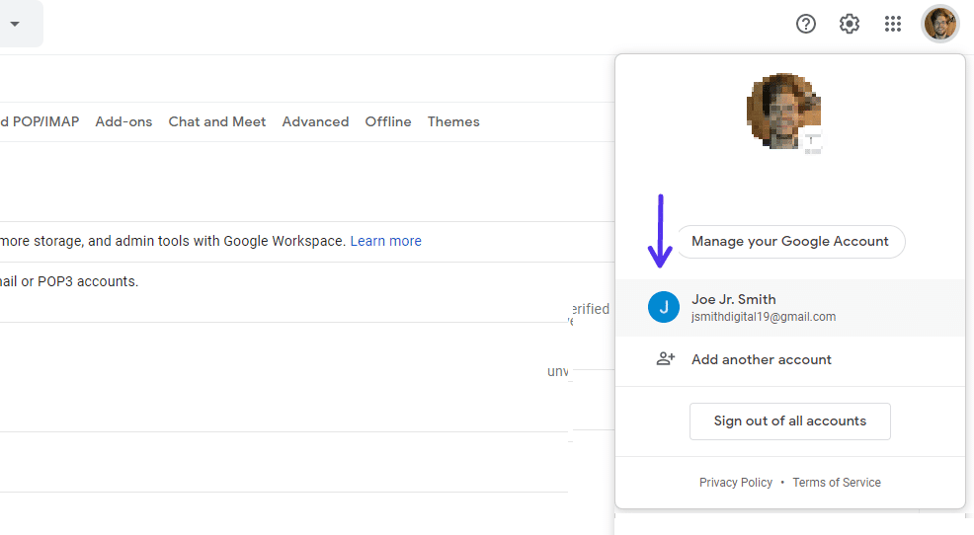Click Add another account
This screenshot has width=974, height=535.
coord(761,359)
